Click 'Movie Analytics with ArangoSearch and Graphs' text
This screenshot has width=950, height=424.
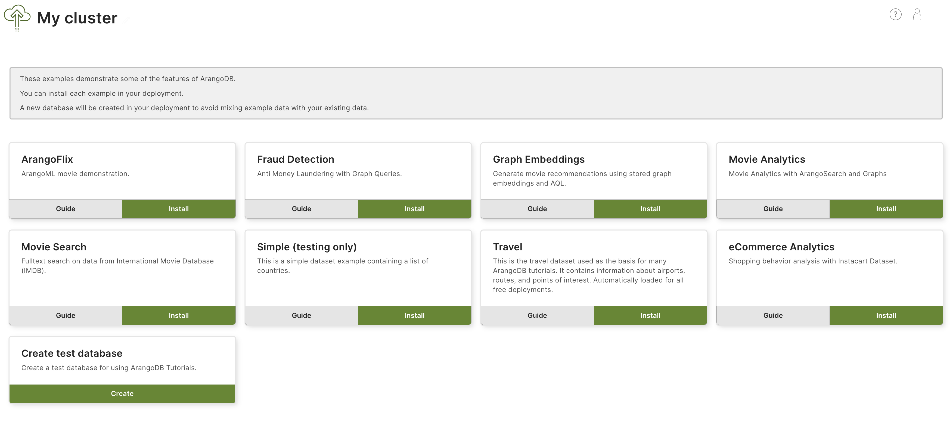(x=807, y=174)
